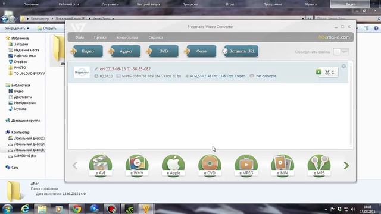Open the Конвертация menu
This screenshot has width=381, height=214.
click(127, 37)
